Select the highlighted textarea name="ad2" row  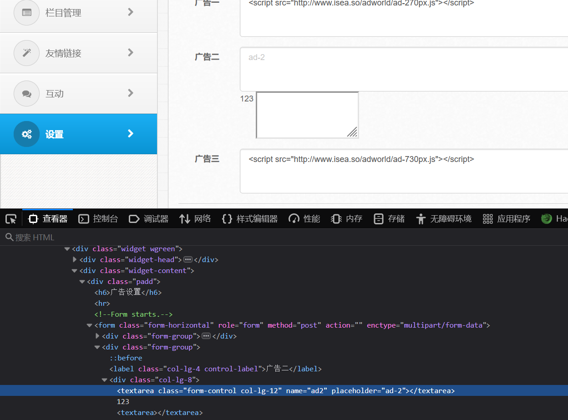(x=284, y=391)
